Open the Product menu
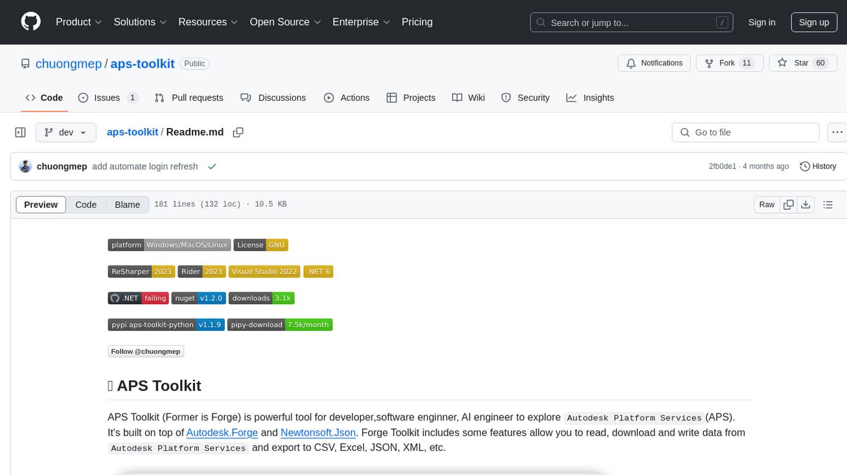847x475 pixels. coord(79,22)
